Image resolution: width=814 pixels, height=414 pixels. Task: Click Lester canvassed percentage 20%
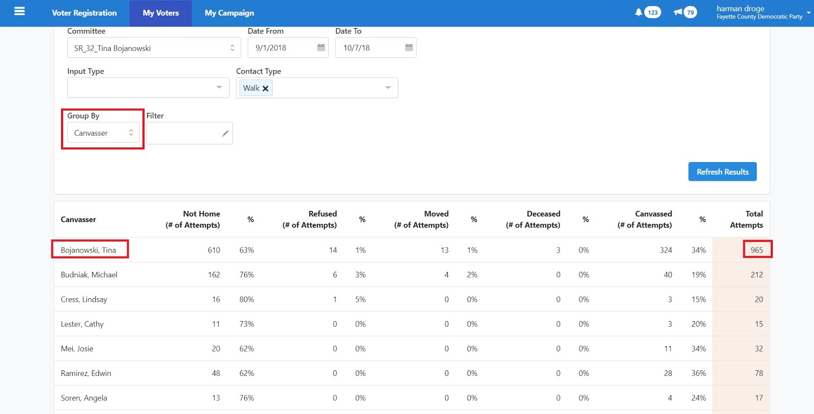point(699,324)
